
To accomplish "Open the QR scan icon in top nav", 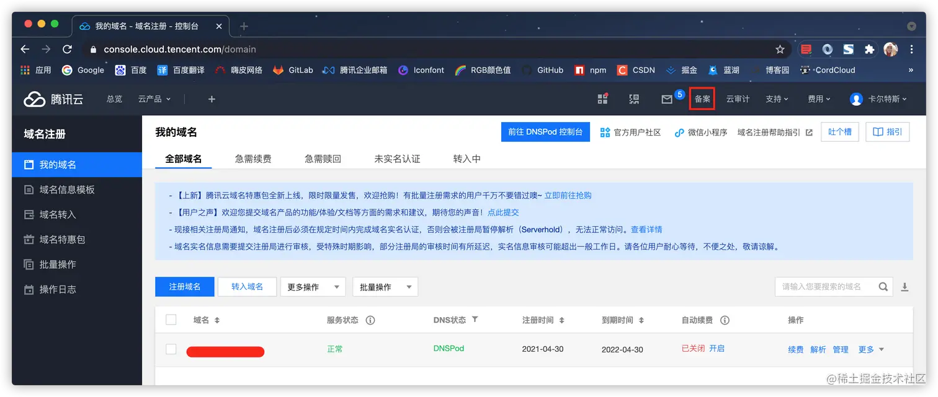I will coord(634,99).
